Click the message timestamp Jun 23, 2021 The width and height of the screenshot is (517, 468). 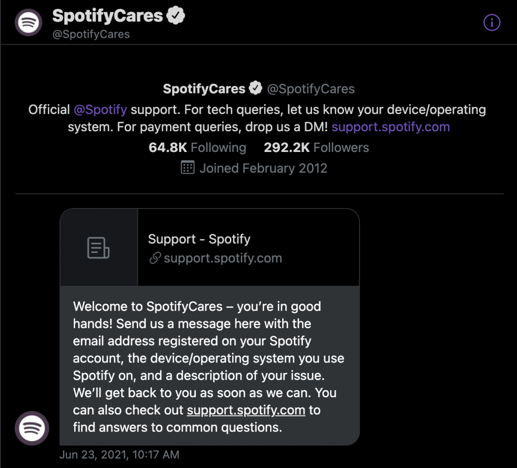click(119, 454)
